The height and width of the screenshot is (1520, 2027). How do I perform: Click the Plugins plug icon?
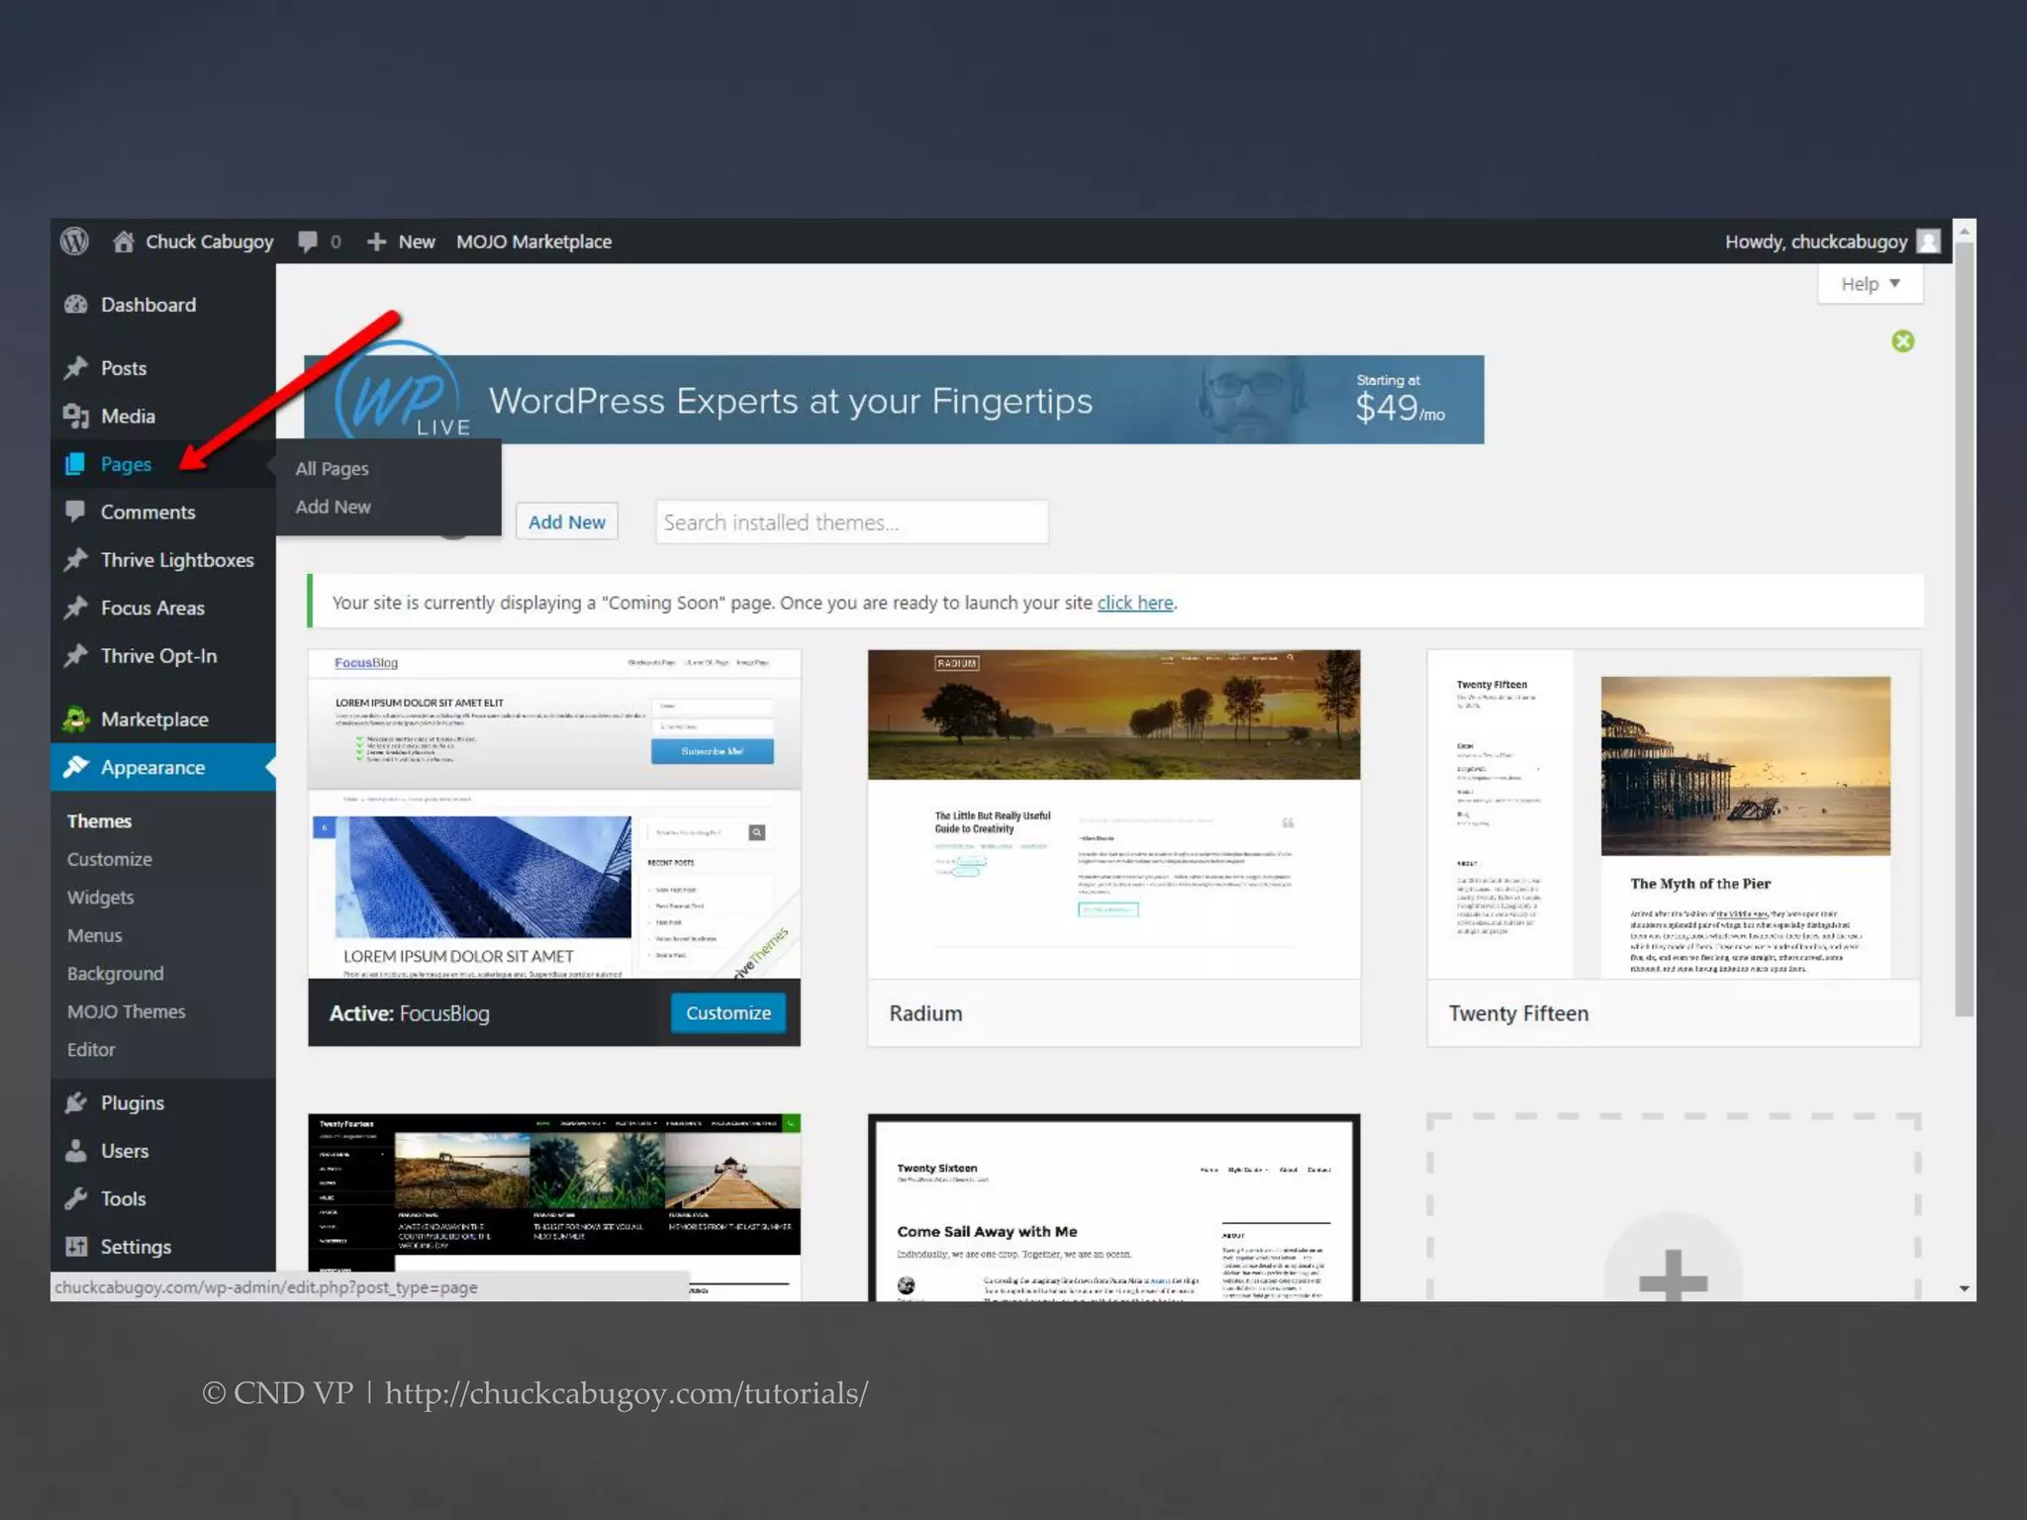click(76, 1102)
